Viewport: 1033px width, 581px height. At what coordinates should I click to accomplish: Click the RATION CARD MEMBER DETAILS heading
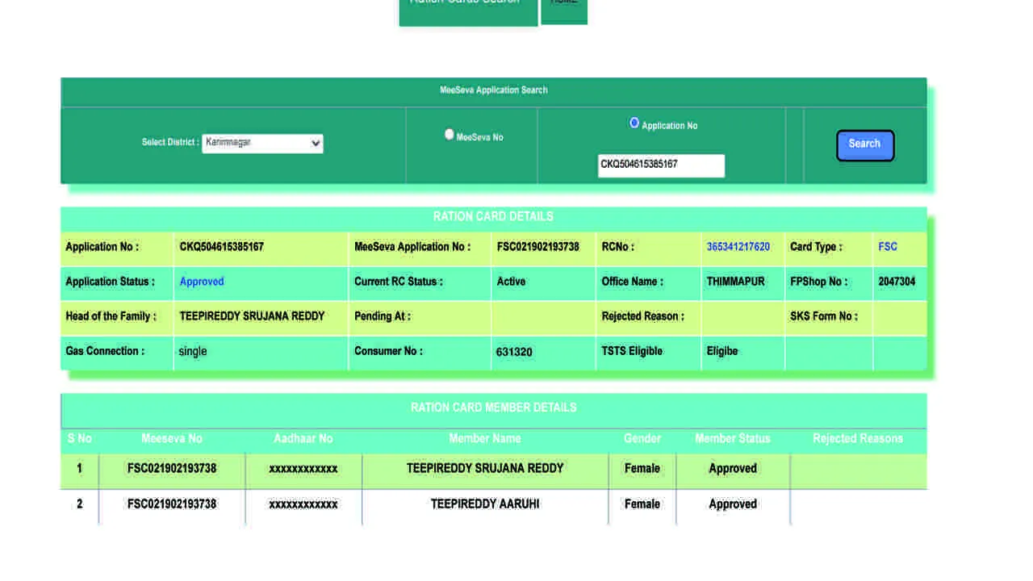(x=494, y=408)
